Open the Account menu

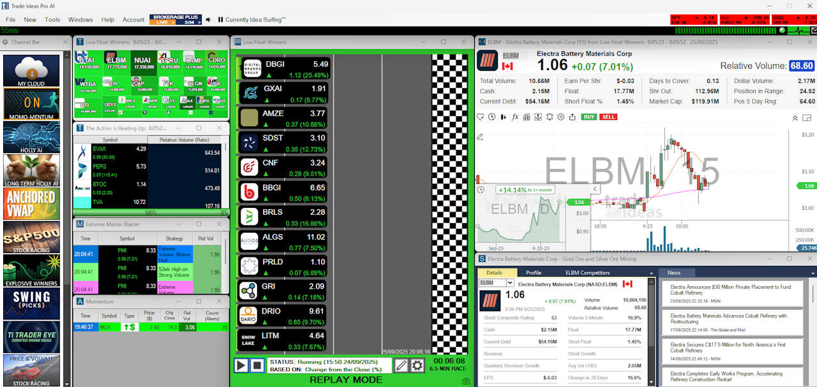click(133, 20)
